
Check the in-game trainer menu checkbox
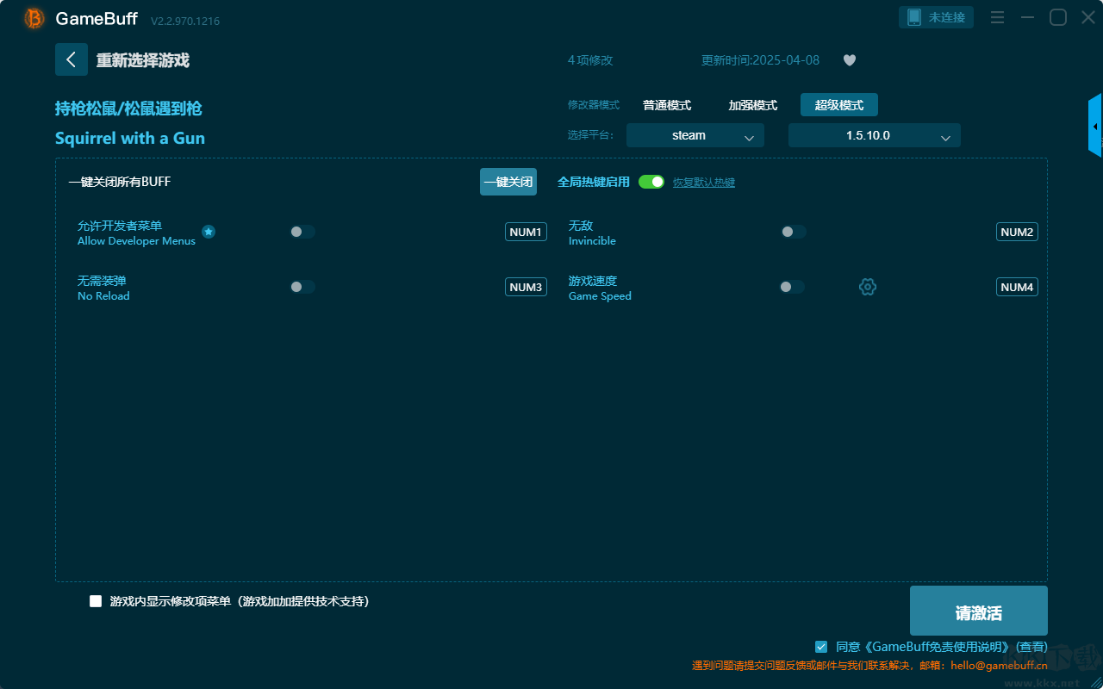click(x=96, y=601)
